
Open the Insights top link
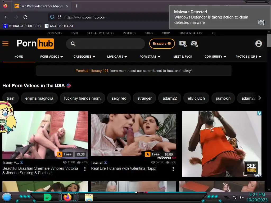pyautogui.click(x=129, y=33)
